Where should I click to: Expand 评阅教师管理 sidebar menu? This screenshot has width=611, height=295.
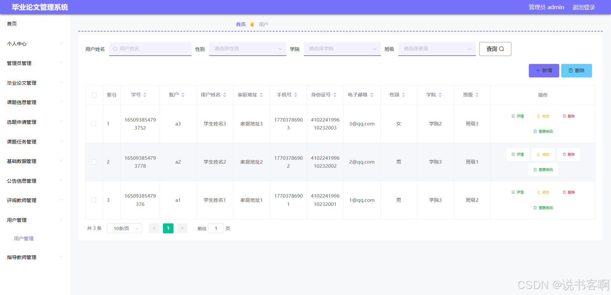point(35,200)
